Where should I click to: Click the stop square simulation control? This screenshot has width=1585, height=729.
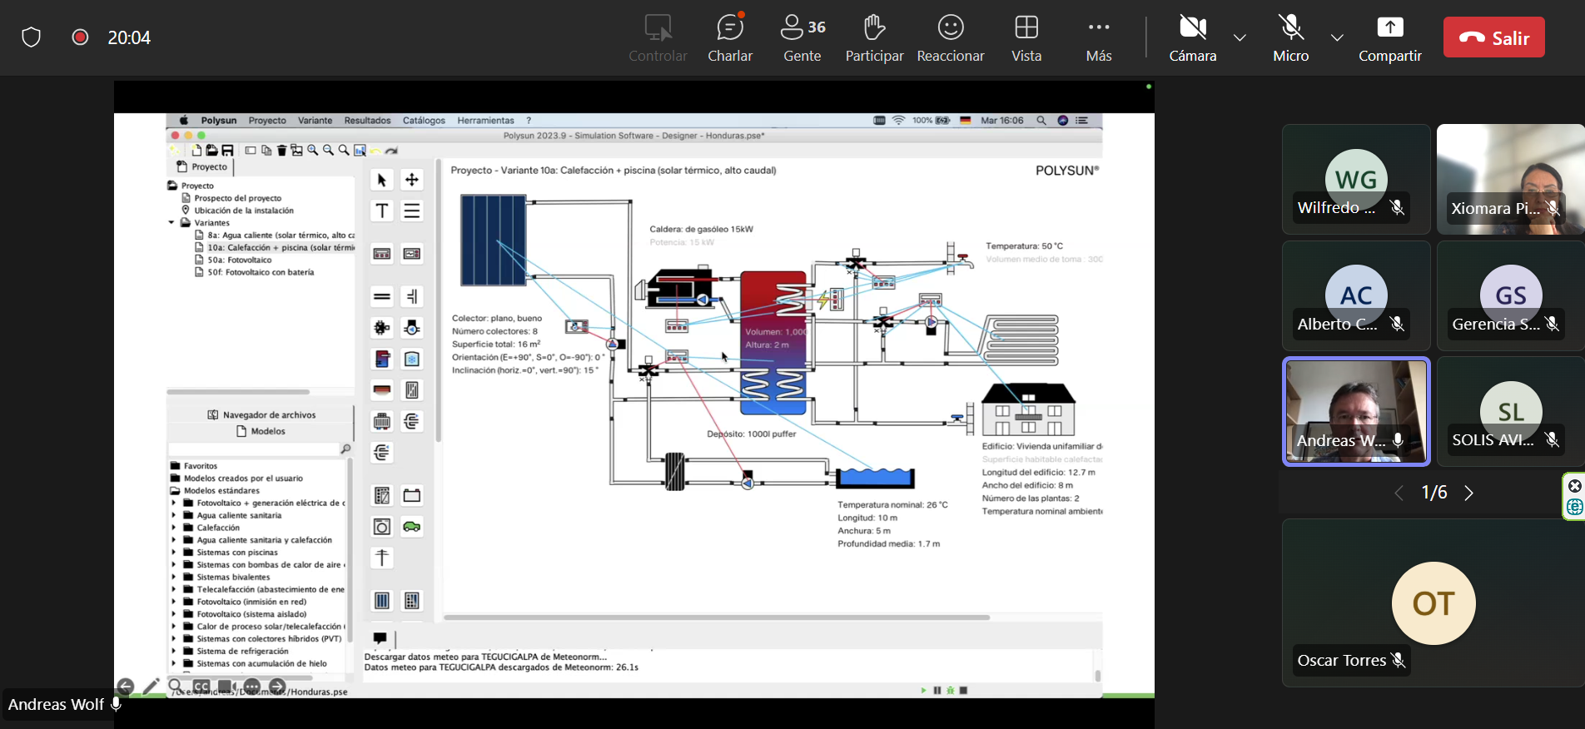(x=963, y=691)
